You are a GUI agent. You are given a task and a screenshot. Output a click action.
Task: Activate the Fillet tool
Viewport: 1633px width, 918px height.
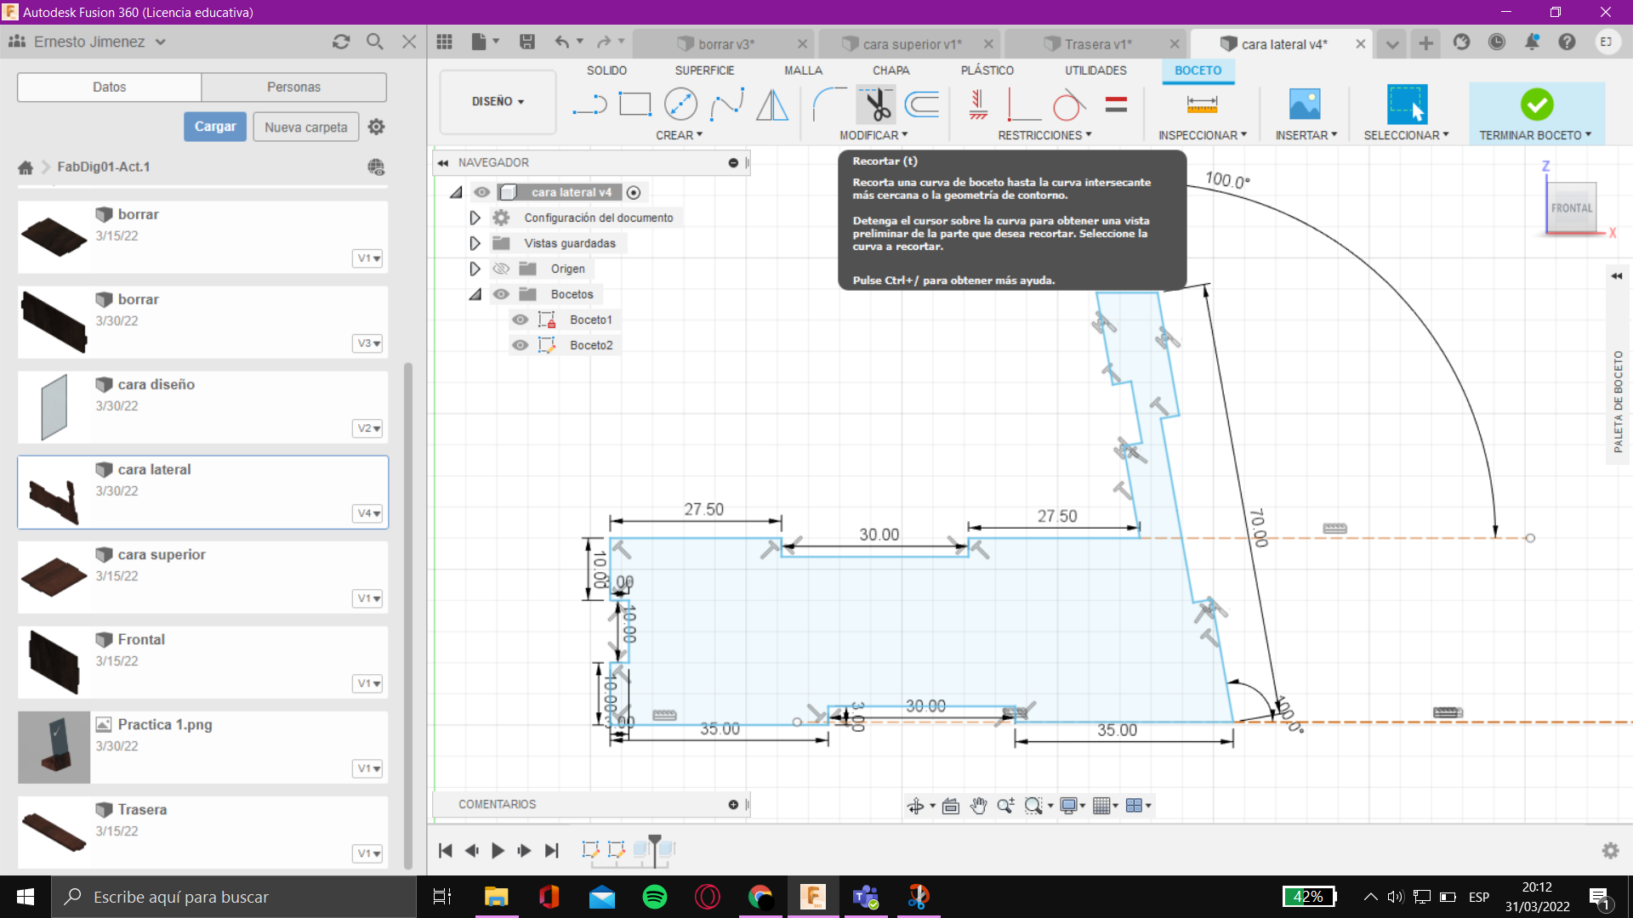(x=829, y=105)
